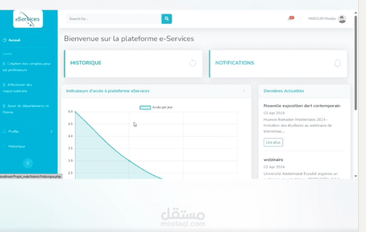Open the NOTIFICATIONS card
366x232 pixels.
(x=278, y=64)
